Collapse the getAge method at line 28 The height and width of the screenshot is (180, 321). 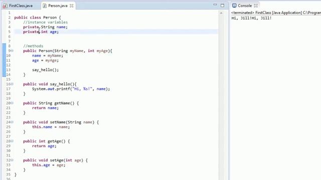[x=12, y=141]
